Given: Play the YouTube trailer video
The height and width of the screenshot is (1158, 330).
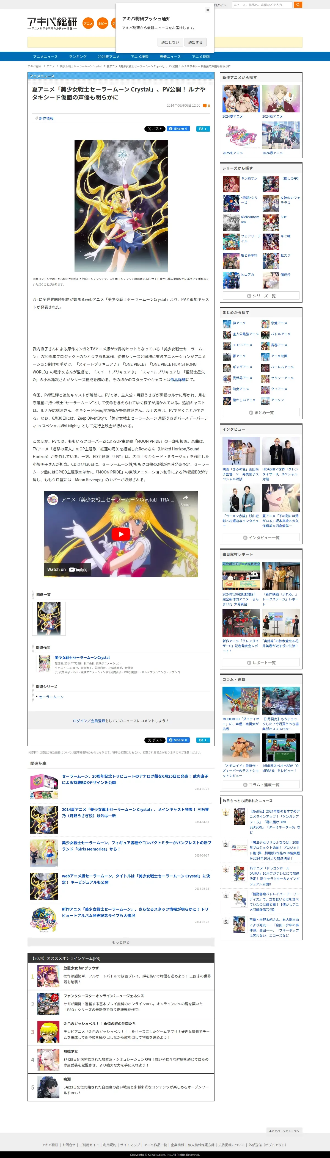Looking at the screenshot, I should tap(121, 534).
